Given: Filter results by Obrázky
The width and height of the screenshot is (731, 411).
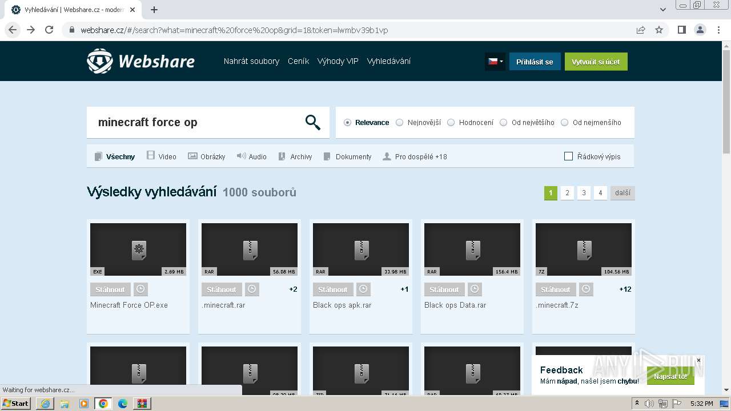Looking at the screenshot, I should (206, 156).
